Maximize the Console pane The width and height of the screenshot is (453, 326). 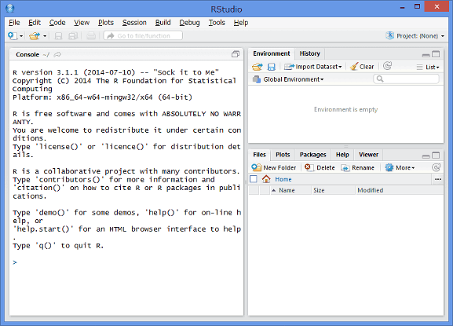(x=236, y=54)
